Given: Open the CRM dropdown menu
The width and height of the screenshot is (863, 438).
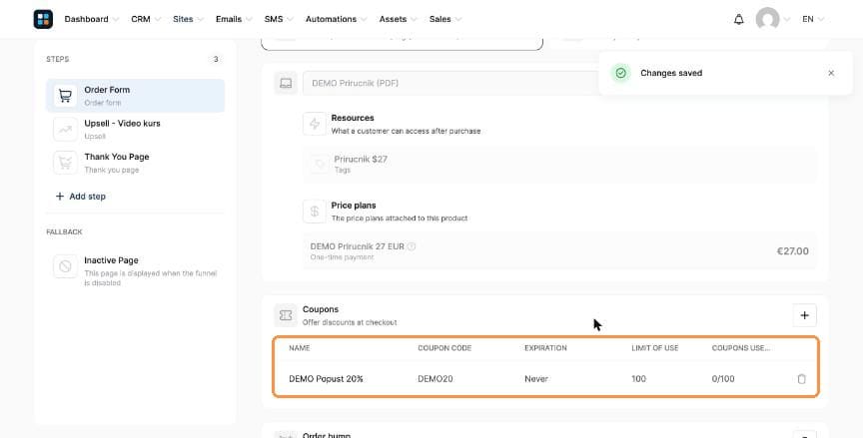Looking at the screenshot, I should tap(146, 19).
